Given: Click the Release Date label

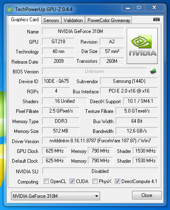Looking at the screenshot, I should point(25,62).
